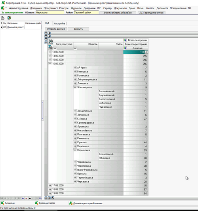This screenshot has width=198, height=211.
Task: Click the printer icon in the toolbar
Action: [x=2, y=18]
